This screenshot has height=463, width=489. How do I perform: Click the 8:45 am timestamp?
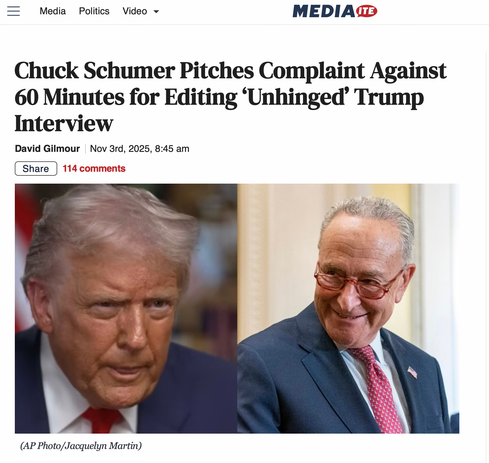(x=172, y=149)
